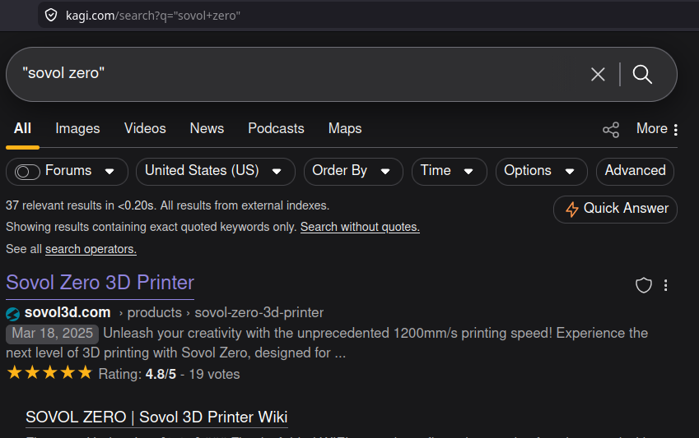This screenshot has height=438, width=699.
Task: Expand the Forums dropdown arrow
Action: pyautogui.click(x=110, y=172)
